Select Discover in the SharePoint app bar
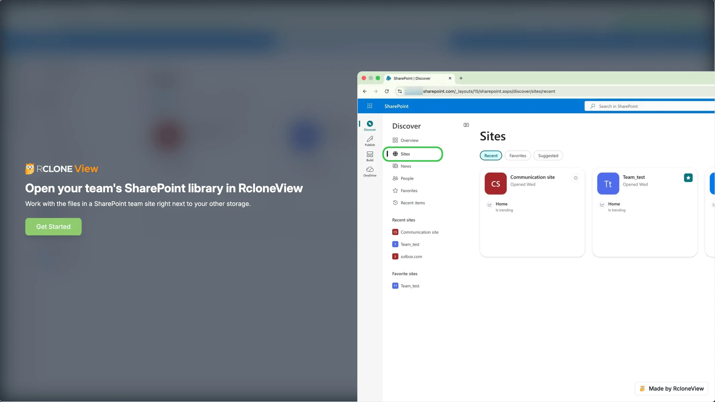 pyautogui.click(x=370, y=126)
